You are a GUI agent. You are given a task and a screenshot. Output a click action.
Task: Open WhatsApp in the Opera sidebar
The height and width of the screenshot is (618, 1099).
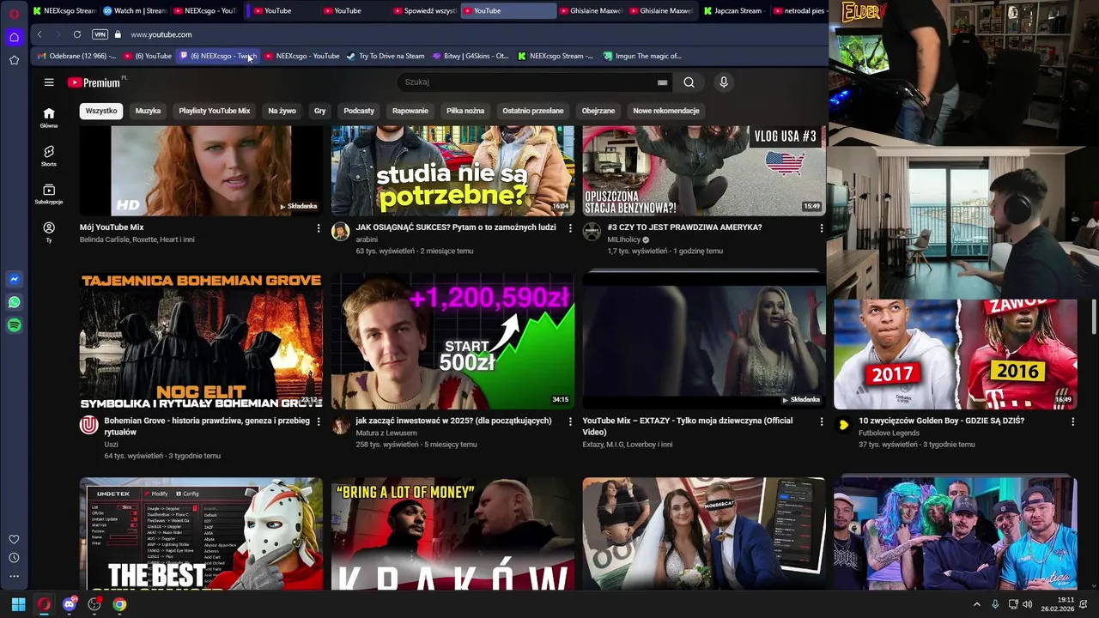pos(14,302)
